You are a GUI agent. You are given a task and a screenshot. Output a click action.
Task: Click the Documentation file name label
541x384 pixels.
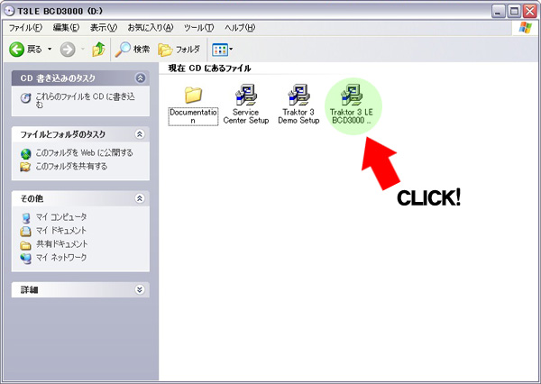coord(193,116)
